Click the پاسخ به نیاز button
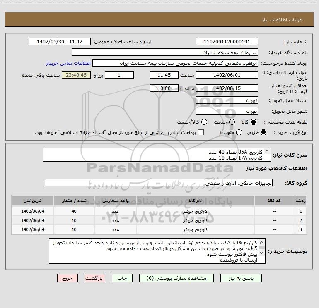This screenshot has height=308, width=319. click(x=241, y=278)
